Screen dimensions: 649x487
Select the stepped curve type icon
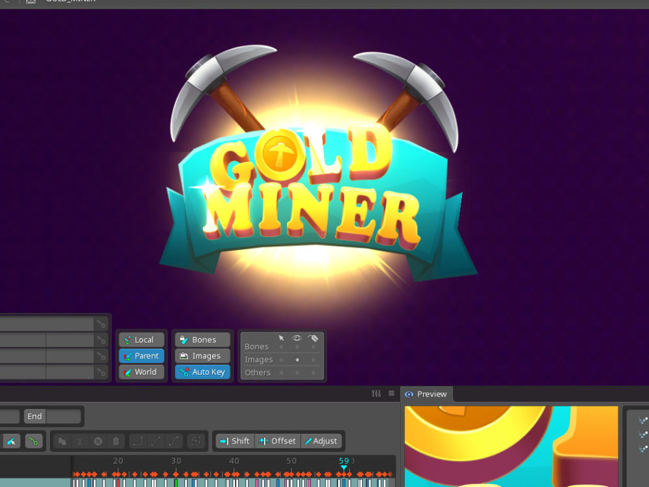tap(138, 442)
